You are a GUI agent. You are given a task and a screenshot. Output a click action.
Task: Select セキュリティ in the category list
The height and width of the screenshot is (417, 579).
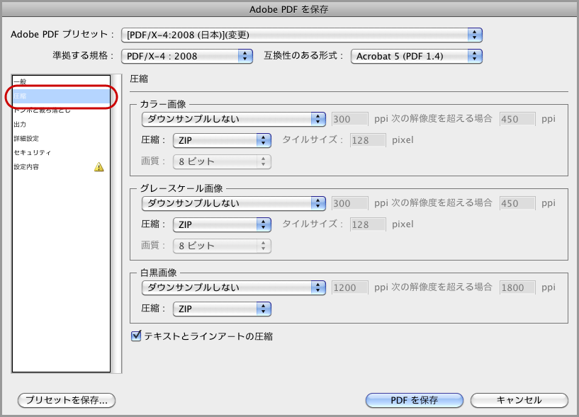(61, 152)
